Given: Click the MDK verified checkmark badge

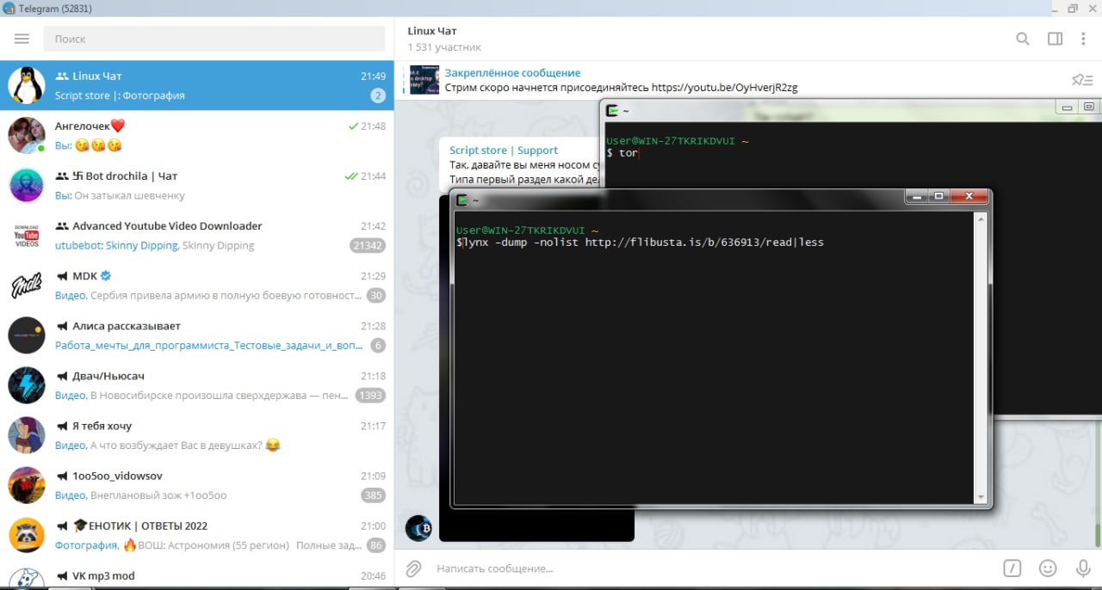Looking at the screenshot, I should [x=106, y=276].
